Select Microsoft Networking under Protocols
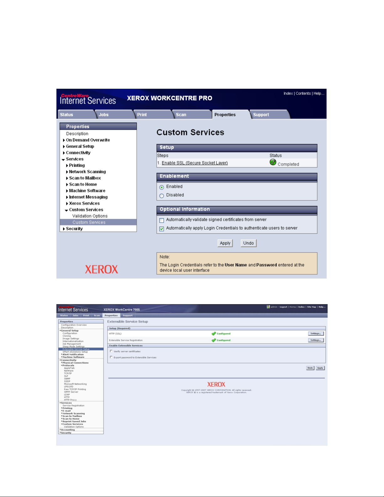 coord(75,384)
